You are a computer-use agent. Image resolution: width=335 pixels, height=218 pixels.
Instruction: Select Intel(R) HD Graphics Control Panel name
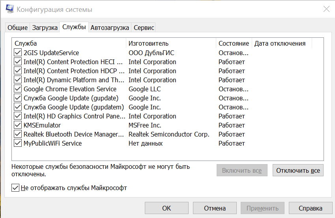click(x=74, y=116)
